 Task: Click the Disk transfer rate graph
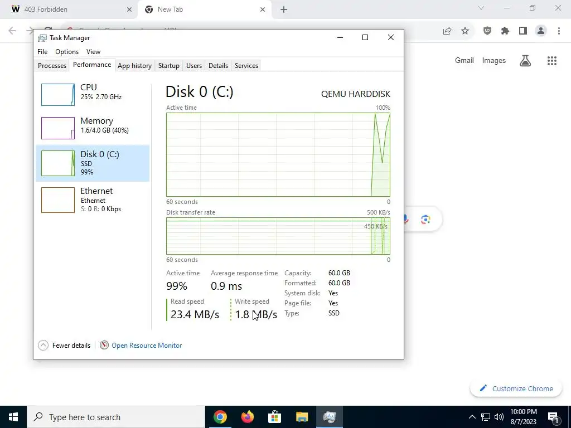tap(278, 236)
